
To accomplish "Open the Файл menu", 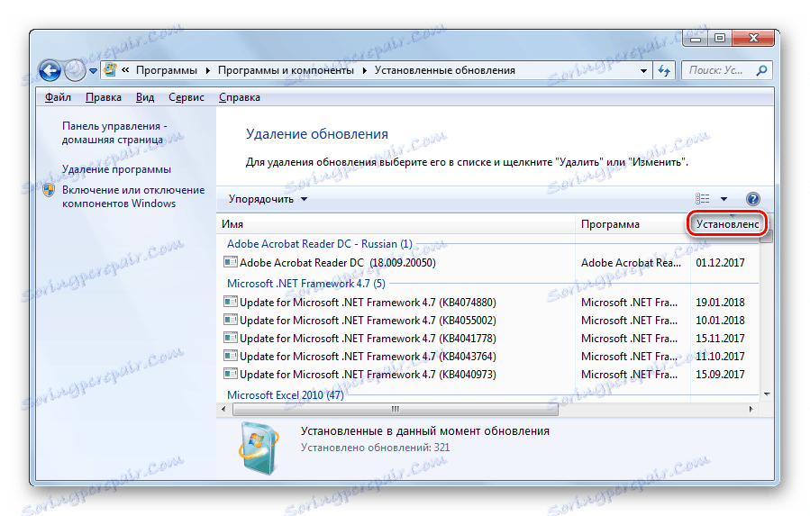I will [58, 97].
